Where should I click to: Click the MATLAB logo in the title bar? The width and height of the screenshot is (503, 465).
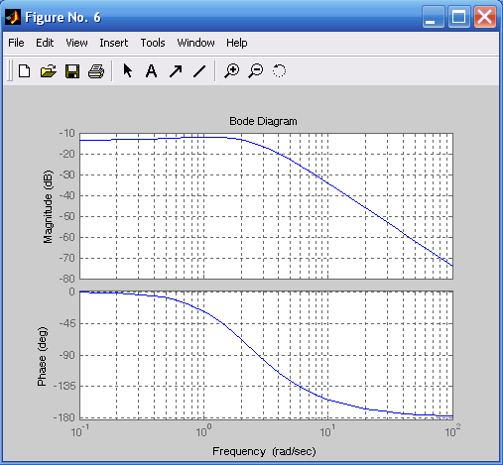[x=13, y=17]
